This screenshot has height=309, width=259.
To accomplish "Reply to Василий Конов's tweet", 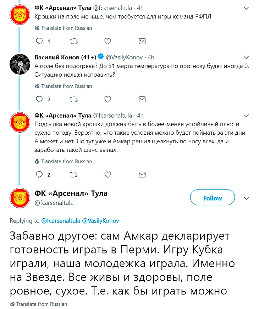I will [x=39, y=99].
